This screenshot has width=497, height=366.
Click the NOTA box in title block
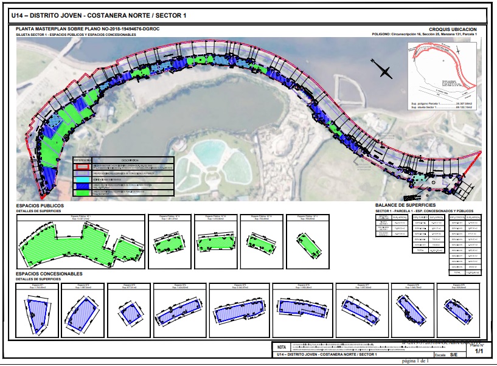[x=282, y=347]
